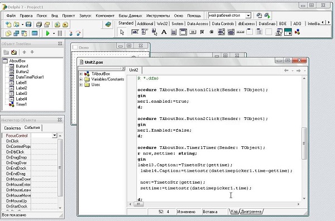The width and height of the screenshot is (335, 221).
Task: Expand the Uses node in code explorer
Action: (x=81, y=85)
